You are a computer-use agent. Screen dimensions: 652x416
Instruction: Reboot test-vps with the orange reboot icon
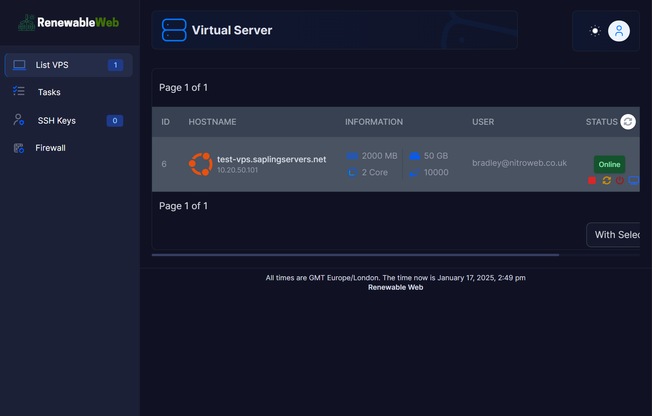coord(607,180)
